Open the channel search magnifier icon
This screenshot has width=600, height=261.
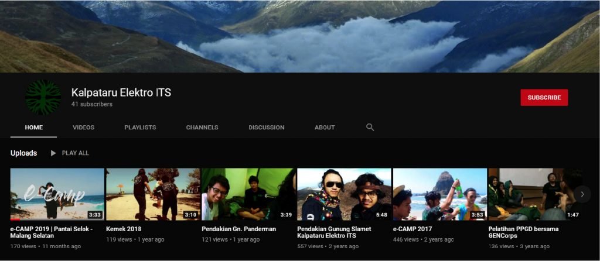point(370,127)
